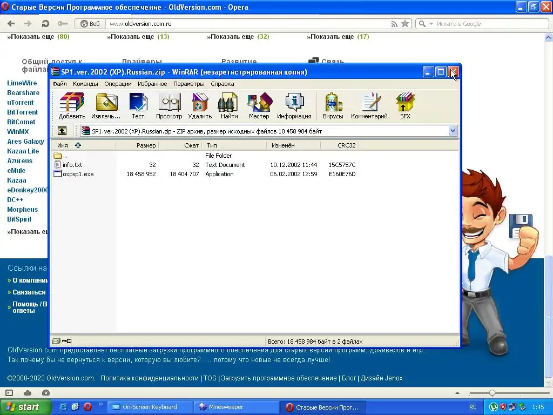This screenshot has width=553, height=415.
Task: Open Политика конфиденциальности link
Action: (150, 378)
